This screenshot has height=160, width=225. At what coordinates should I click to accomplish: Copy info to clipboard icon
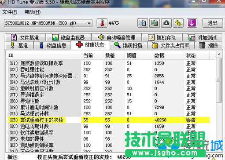pyautogui.click(x=143, y=23)
